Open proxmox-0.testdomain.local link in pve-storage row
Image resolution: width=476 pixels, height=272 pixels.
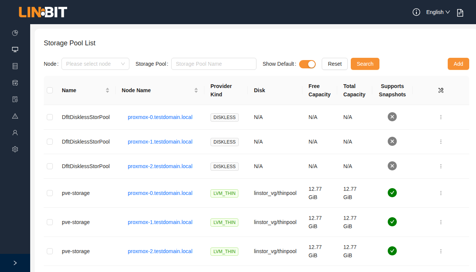pyautogui.click(x=160, y=193)
